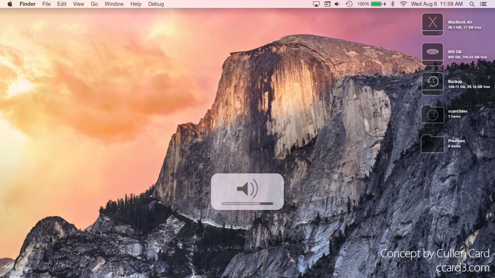The width and height of the screenshot is (495, 278).
Task: Select the ccard3dev folder icon
Action: (x=433, y=114)
